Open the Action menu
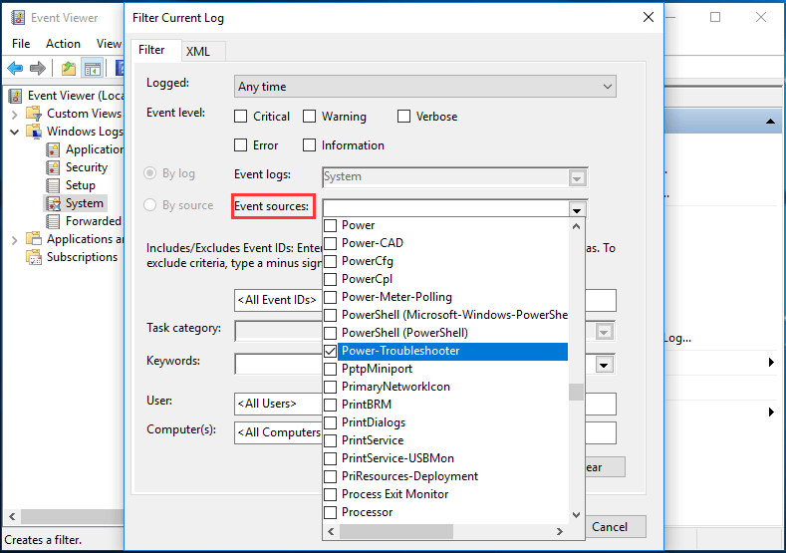786x553 pixels. click(63, 44)
